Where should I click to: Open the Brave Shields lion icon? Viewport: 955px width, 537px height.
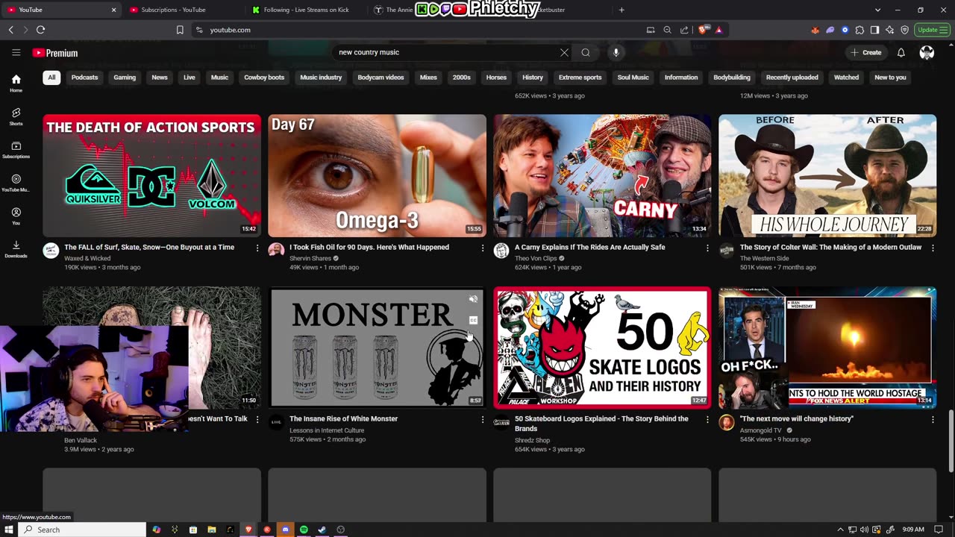pos(703,30)
